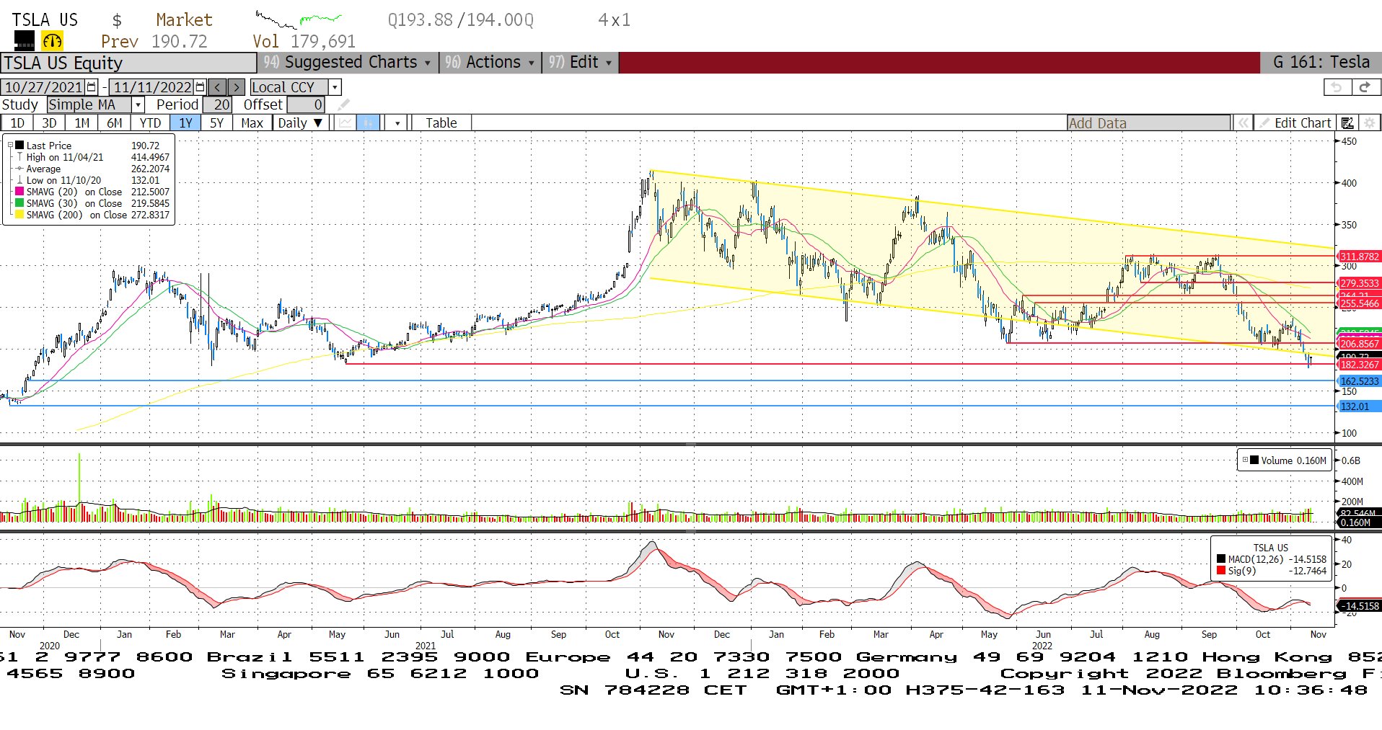Click the 255.5466 price level label
The height and width of the screenshot is (730, 1382).
click(1360, 303)
